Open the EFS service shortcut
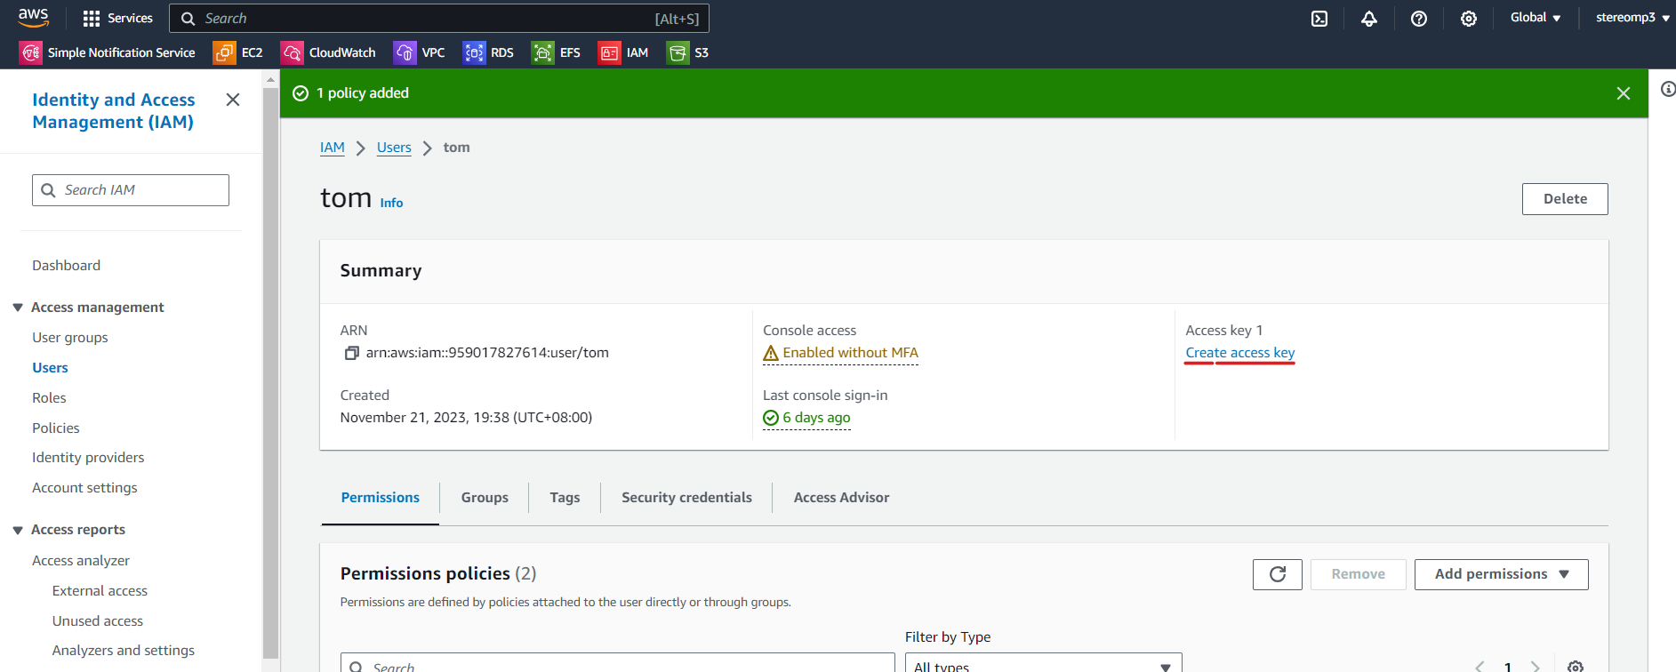Image resolution: width=1676 pixels, height=672 pixels. pos(556,52)
